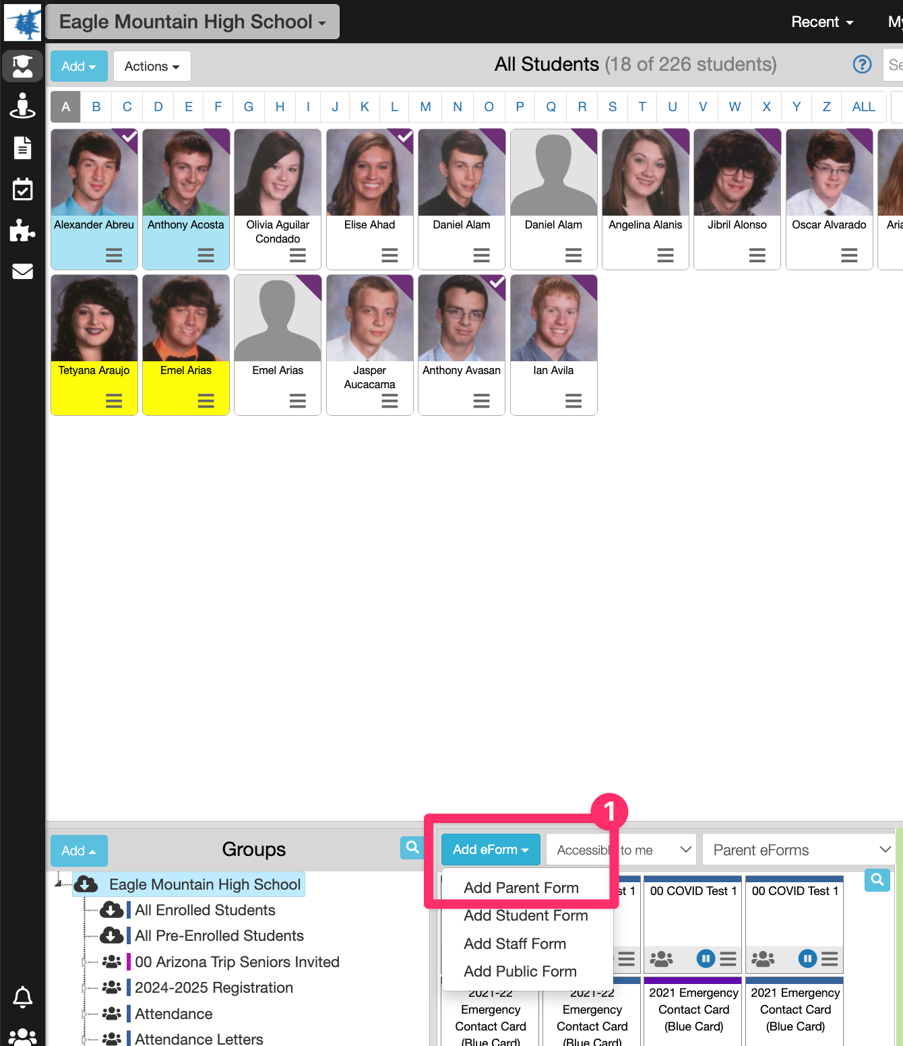
Task: Open the calendar checkmark icon in sidebar
Action: pos(22,189)
